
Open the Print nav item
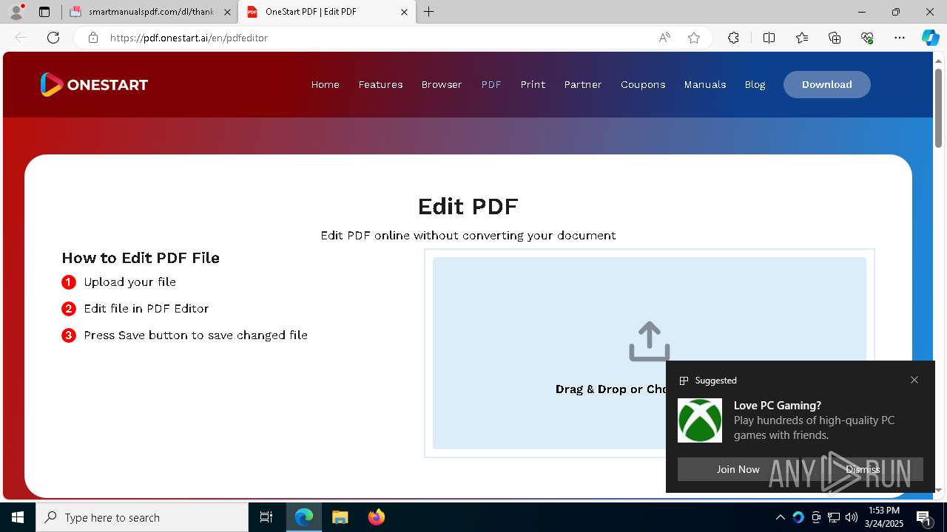coord(533,84)
